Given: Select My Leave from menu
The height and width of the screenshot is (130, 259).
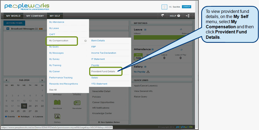Looking at the screenshot, I should point(54,28).
